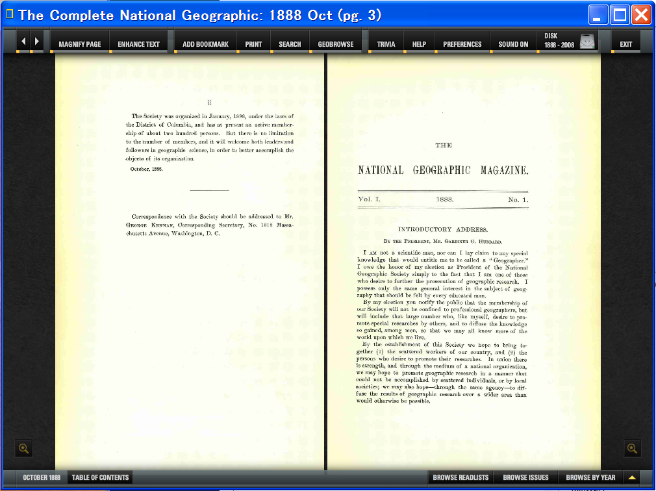Open Browse Issues
656x491 pixels.
525,477
